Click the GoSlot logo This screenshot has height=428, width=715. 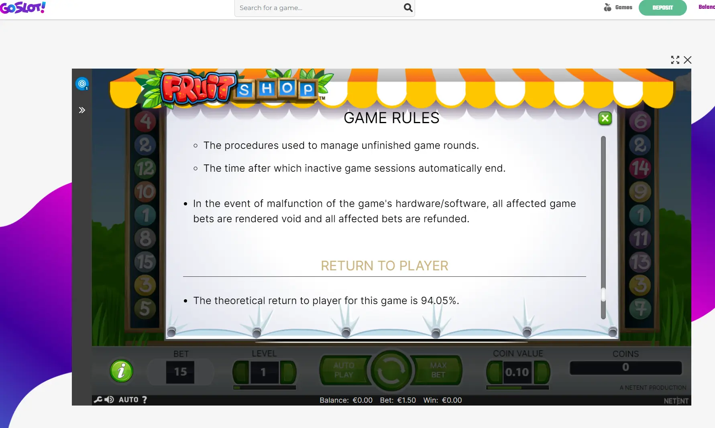23,7
